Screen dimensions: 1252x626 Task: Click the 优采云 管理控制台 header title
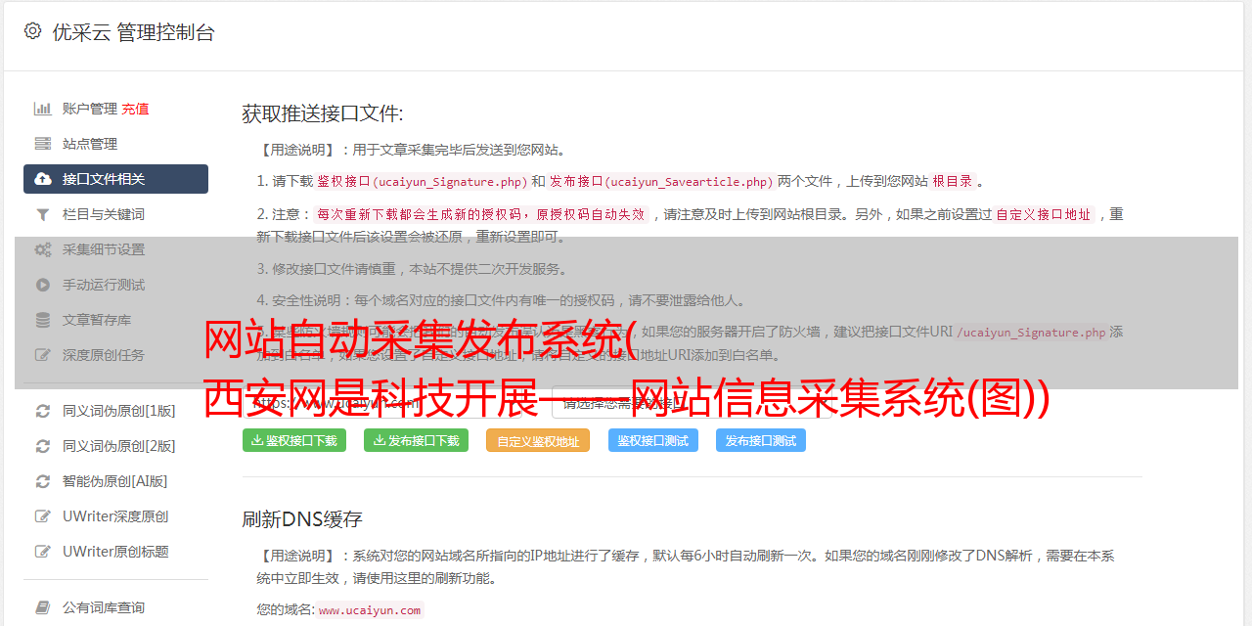pyautogui.click(x=133, y=32)
